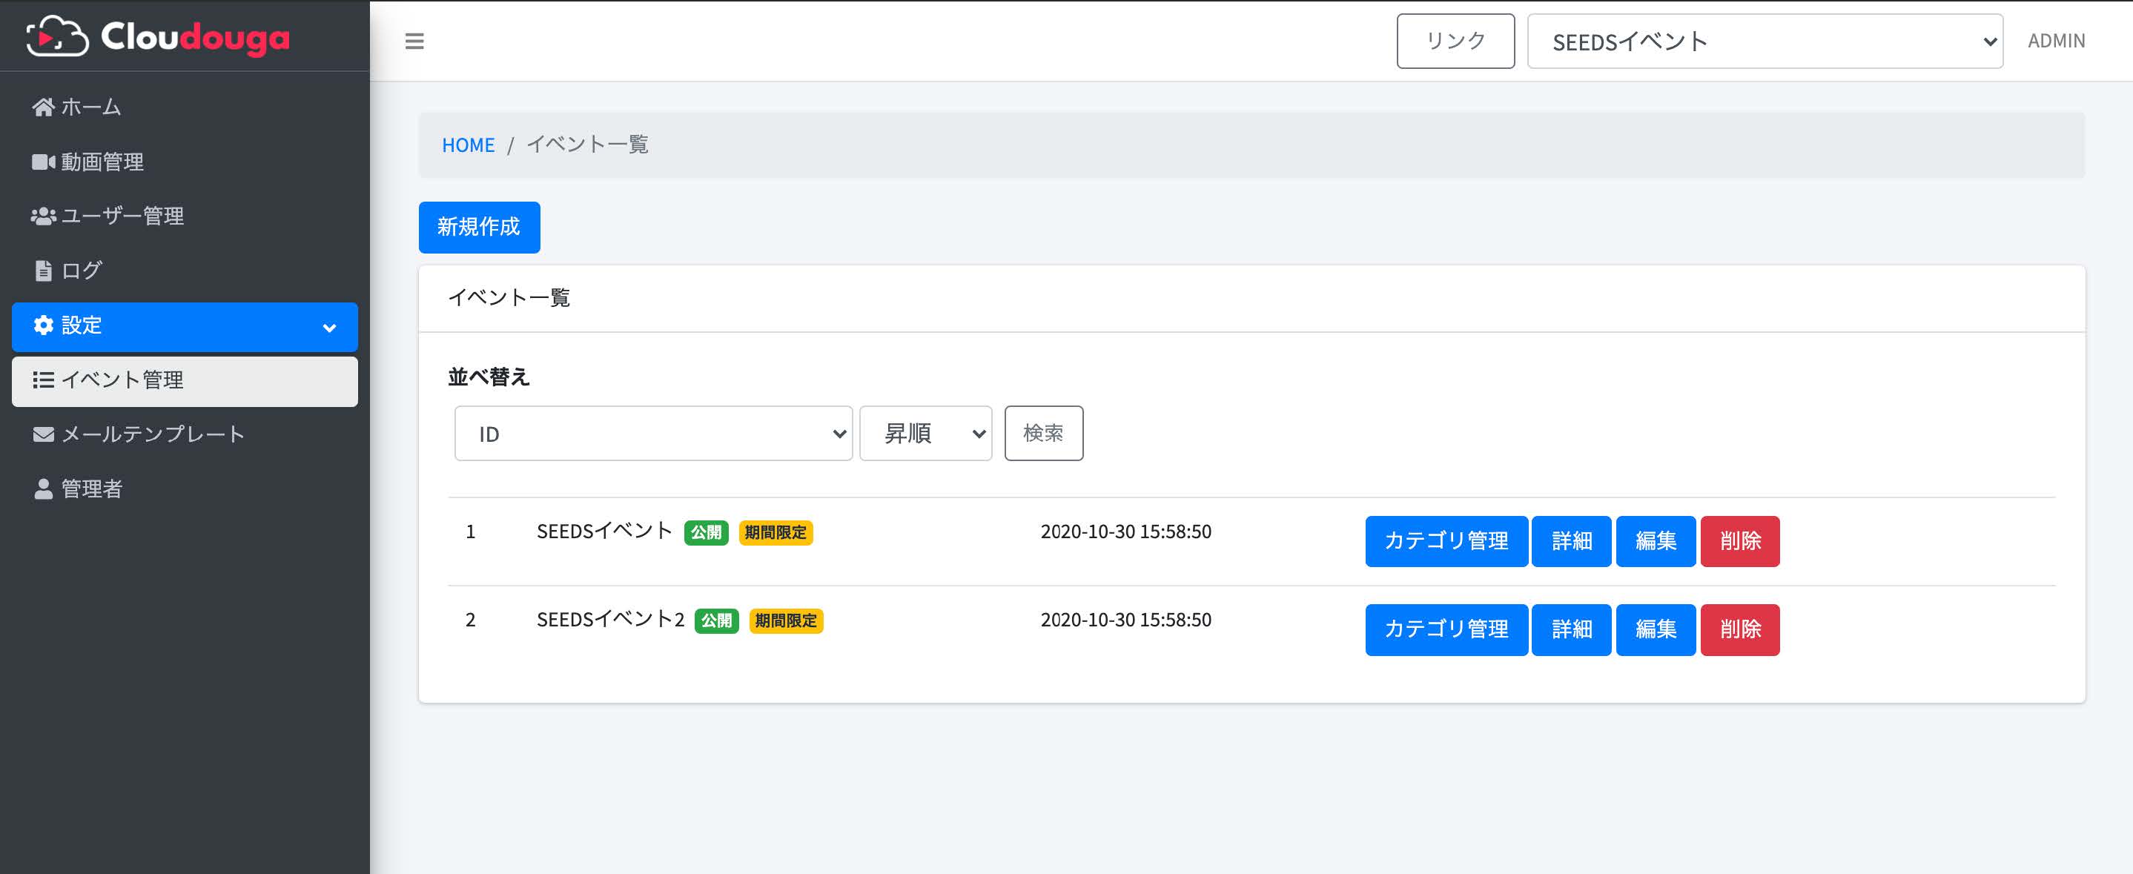Click the 並べ替え label
The image size is (2133, 874).
pos(489,377)
